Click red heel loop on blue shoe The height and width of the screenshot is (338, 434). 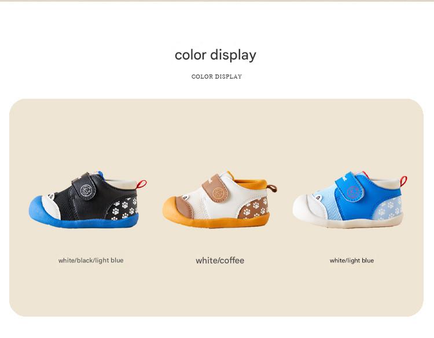tap(403, 181)
